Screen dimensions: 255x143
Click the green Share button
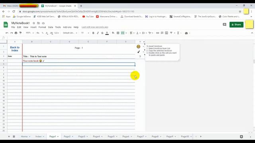(236, 25)
